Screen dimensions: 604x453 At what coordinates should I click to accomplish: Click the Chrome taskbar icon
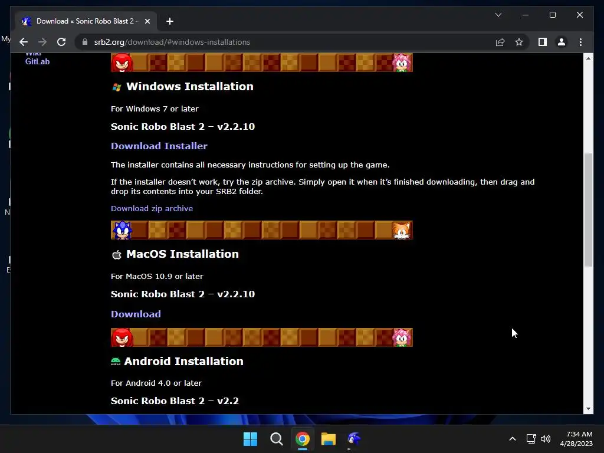pos(303,439)
